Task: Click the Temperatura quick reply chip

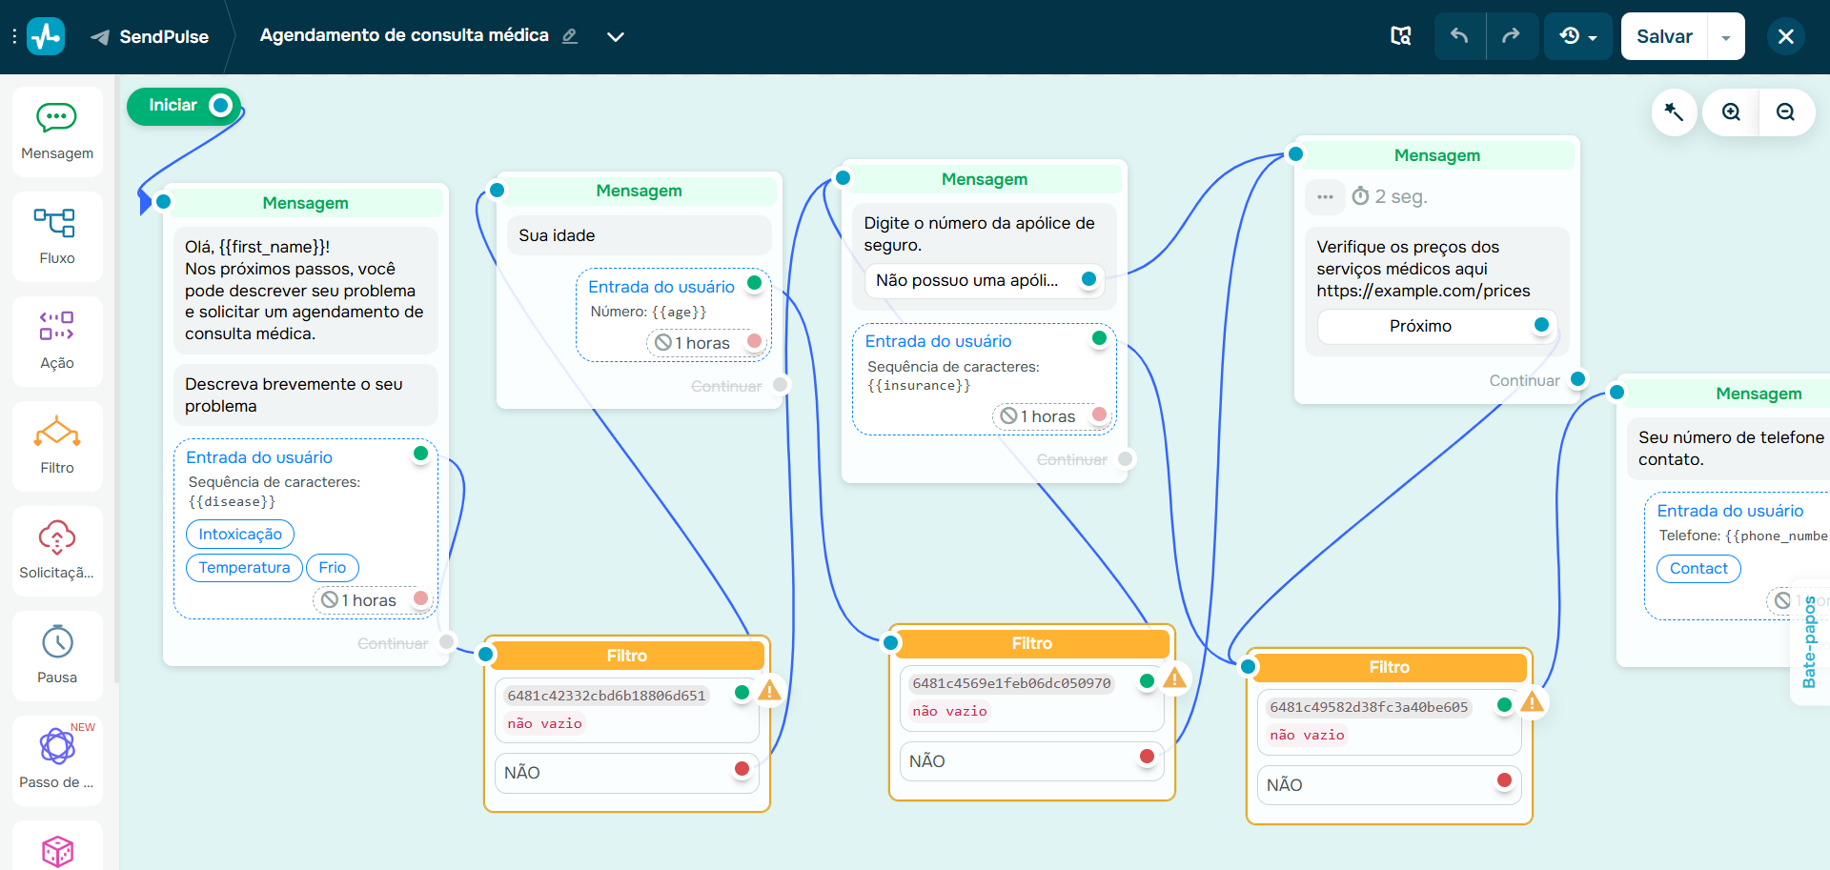Action: coord(244,567)
